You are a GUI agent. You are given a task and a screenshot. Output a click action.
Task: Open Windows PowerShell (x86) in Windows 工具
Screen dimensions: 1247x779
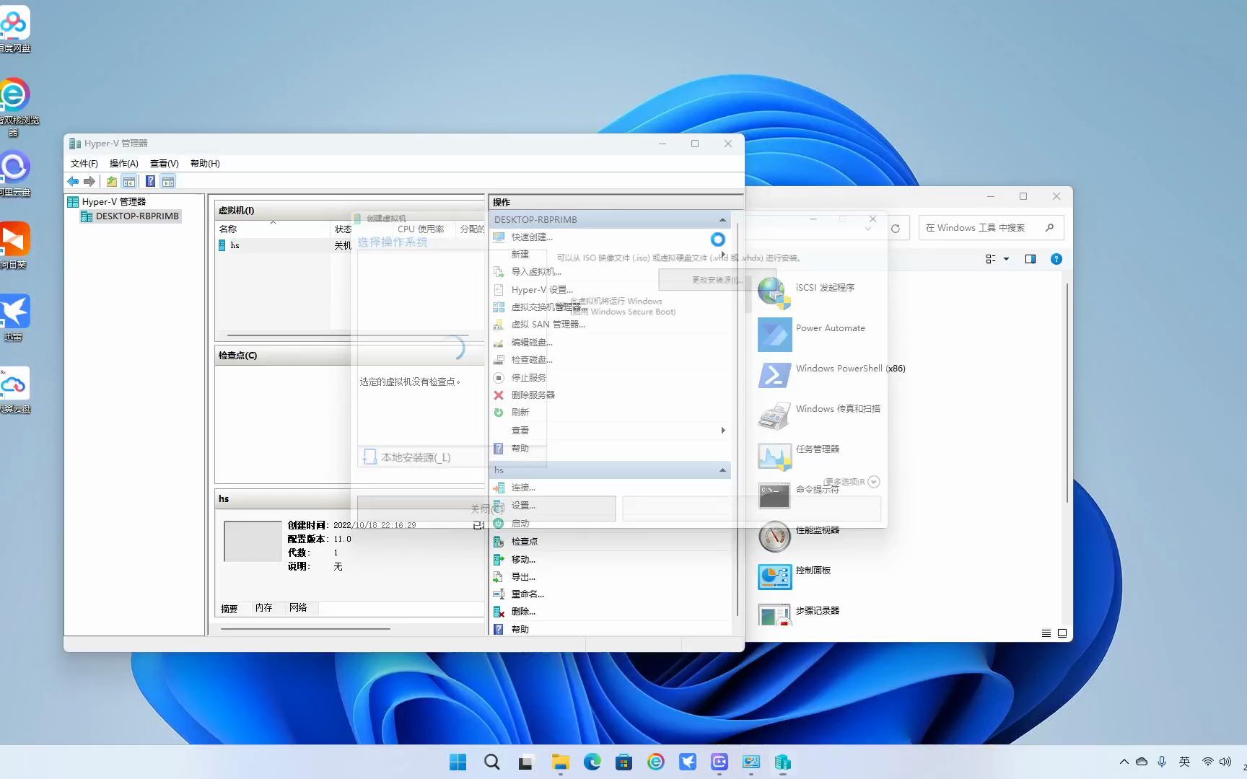(832, 374)
